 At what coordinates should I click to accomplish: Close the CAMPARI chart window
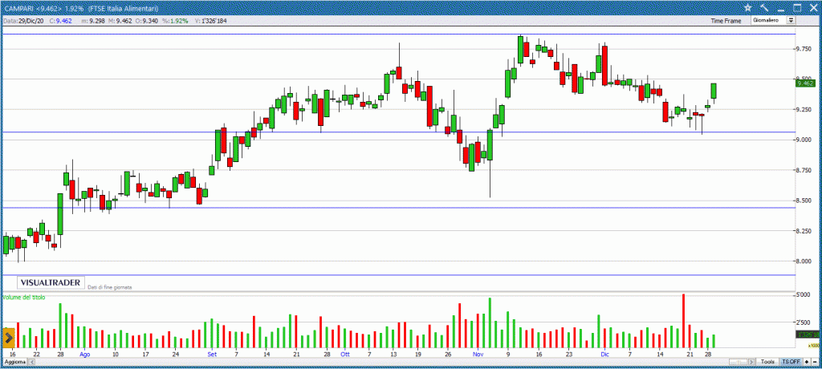click(814, 7)
